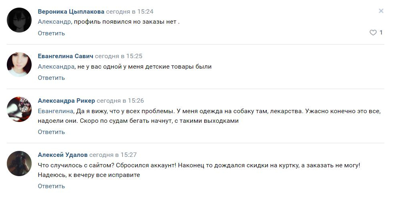The width and height of the screenshot is (394, 197).
Task: Open Вероника Цыплакова's profile name link
Action: [x=71, y=12]
